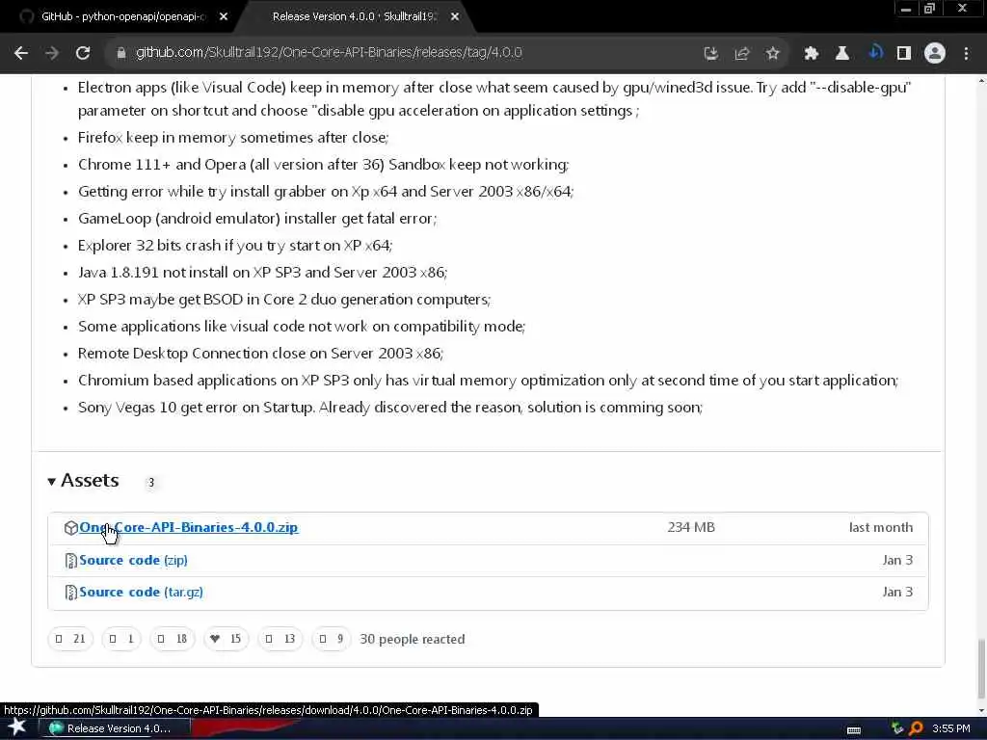Toggle the heart reaction with 15

pos(226,640)
